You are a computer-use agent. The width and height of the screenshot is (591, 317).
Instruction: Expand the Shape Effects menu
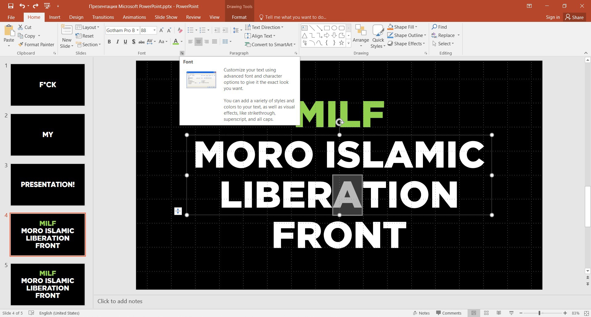(x=406, y=43)
